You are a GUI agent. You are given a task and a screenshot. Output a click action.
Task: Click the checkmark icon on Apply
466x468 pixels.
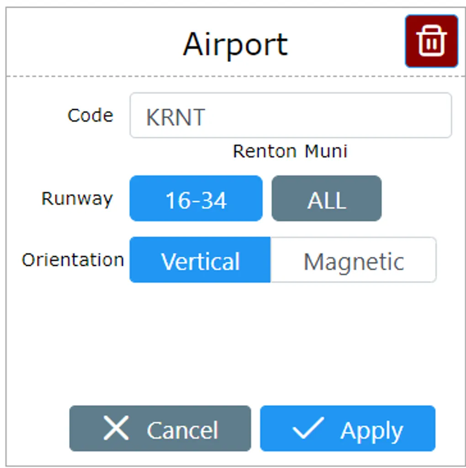[308, 428]
